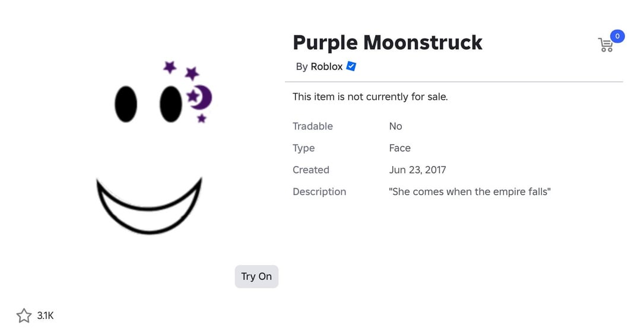Click the 'not currently for sale' notice
641x335 pixels.
[x=370, y=97]
